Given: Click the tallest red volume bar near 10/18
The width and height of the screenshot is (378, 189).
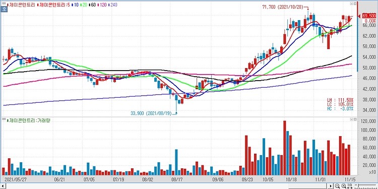Looking at the screenshot, I should [x=285, y=148].
